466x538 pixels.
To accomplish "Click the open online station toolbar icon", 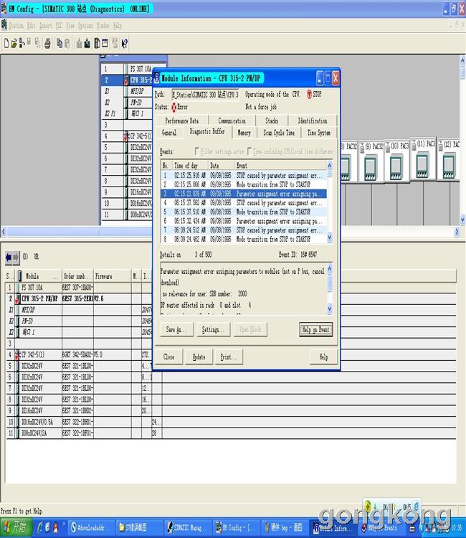I will (22, 43).
